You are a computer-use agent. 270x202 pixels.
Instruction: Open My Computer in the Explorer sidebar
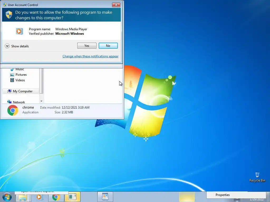point(21,91)
